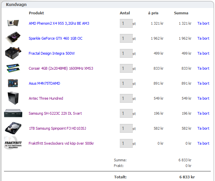Open Sparkle GeForce GTX 460 1GB OC link

coord(56,38)
